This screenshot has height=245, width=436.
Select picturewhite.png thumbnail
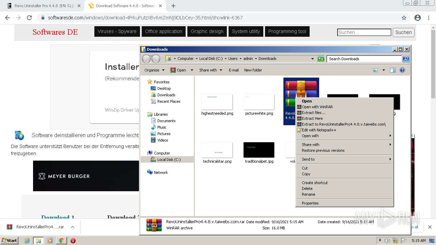[x=259, y=102]
